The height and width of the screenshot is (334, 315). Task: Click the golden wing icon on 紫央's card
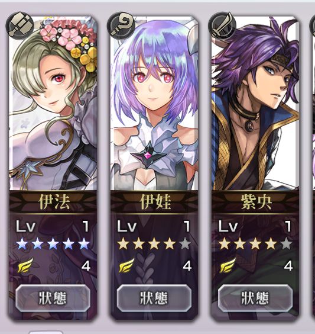228,265
